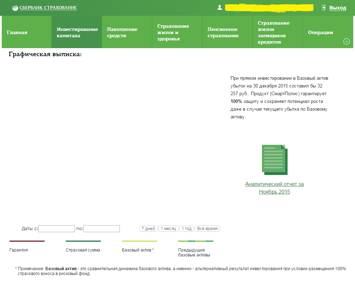Show the Всё время period
The height and width of the screenshot is (281, 355).
click(207, 229)
